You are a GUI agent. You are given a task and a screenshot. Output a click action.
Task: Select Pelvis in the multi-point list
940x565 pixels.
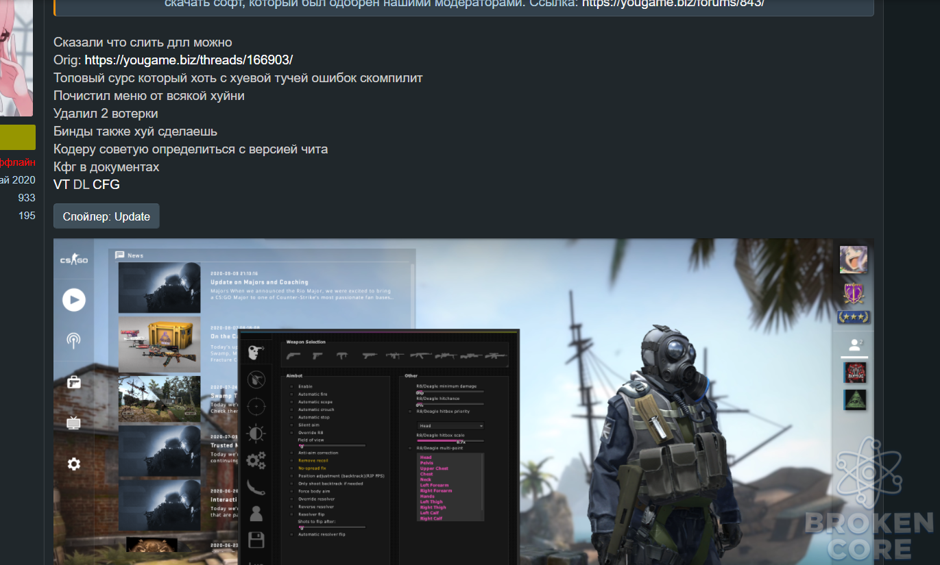point(426,463)
